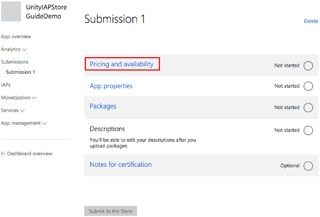Open App overview in the sidebar

pos(16,36)
